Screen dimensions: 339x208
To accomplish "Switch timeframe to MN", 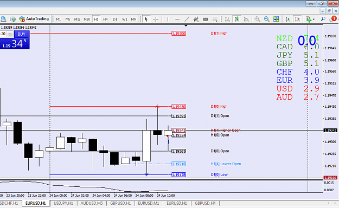I will click(x=133, y=19).
